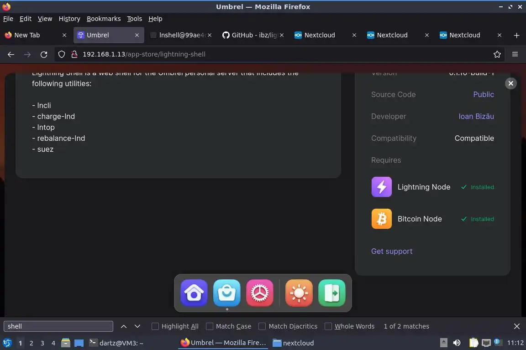Close the New Tab tab
Viewport: 526px width, 350px height.
(64, 35)
